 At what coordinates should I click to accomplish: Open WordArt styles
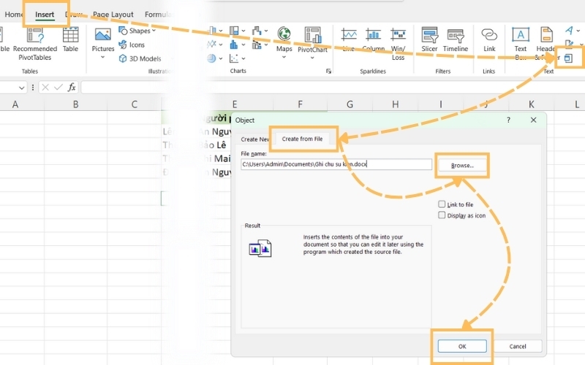(x=569, y=31)
